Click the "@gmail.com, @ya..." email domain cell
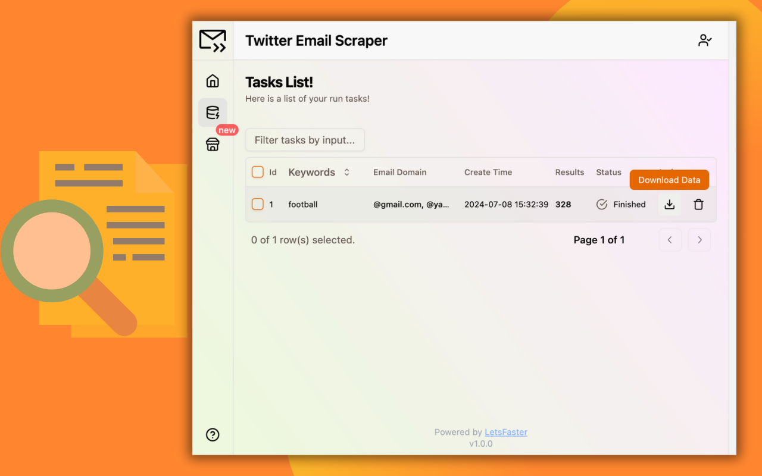This screenshot has width=762, height=476. [411, 204]
